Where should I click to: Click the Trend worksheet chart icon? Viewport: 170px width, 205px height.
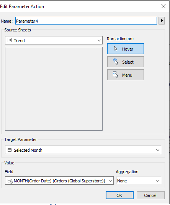coord(10,40)
